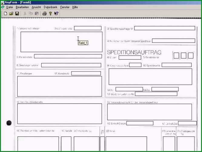Viewport: 202px width, 152px height.
Task: Open help via the question mark icon
Action: pyautogui.click(x=51, y=13)
